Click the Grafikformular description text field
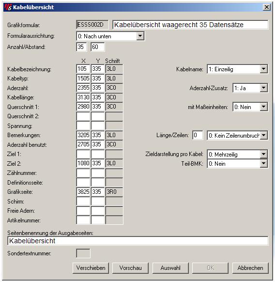275x282 pixels. 190,25
